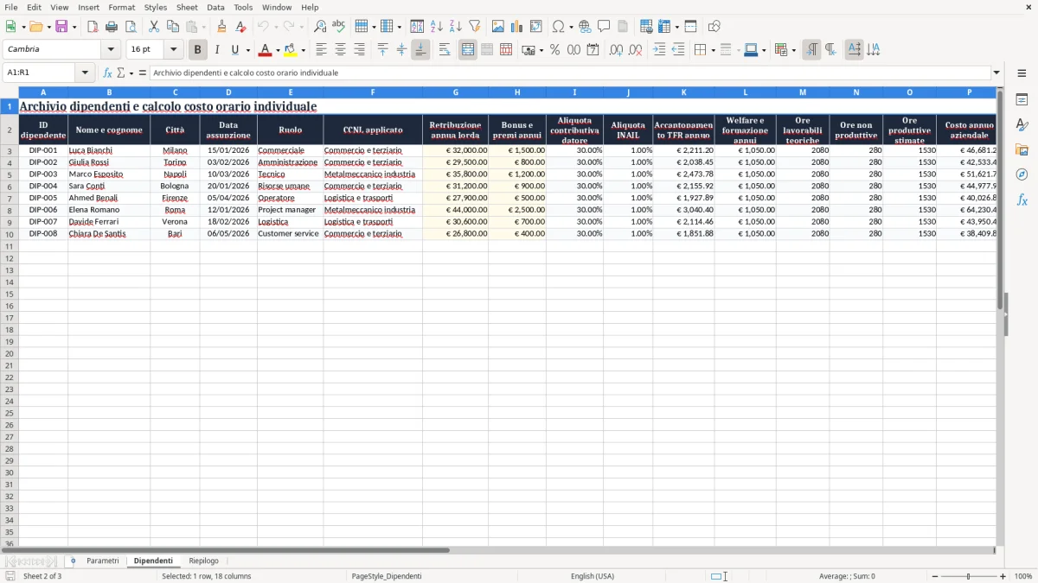Toggle Wrap Text
The image size is (1038, 583).
[445, 50]
